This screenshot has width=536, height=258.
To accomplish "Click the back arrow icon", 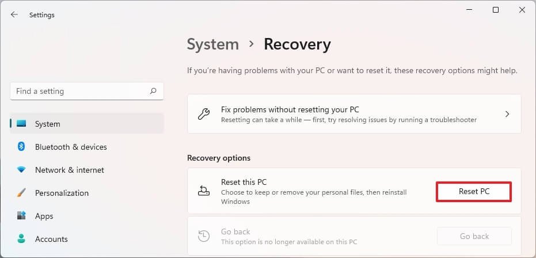I will pyautogui.click(x=14, y=15).
